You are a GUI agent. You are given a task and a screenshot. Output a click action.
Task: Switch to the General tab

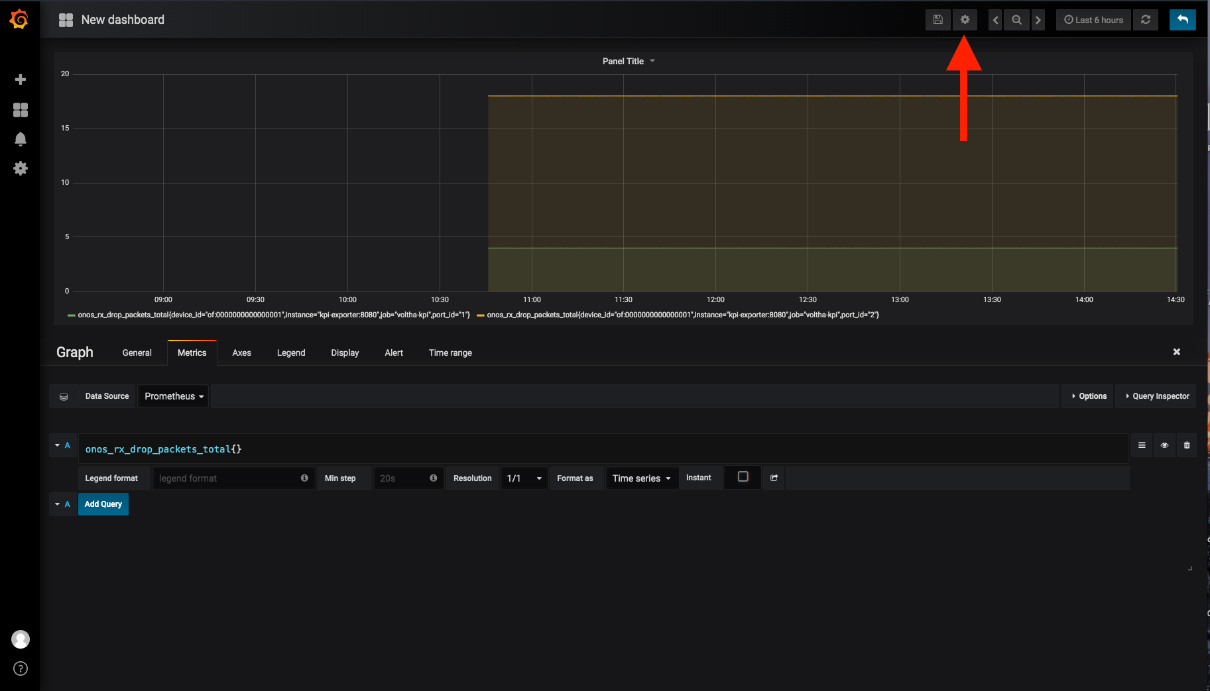[x=137, y=352]
